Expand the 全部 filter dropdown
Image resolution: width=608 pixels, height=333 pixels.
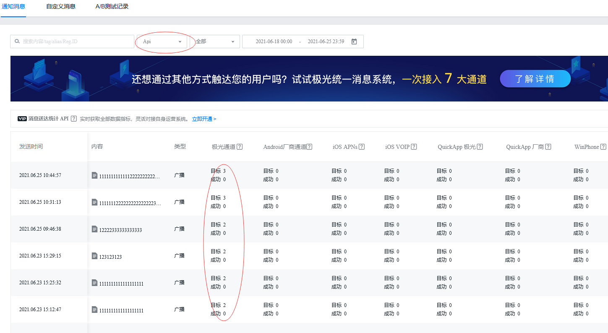click(x=215, y=42)
